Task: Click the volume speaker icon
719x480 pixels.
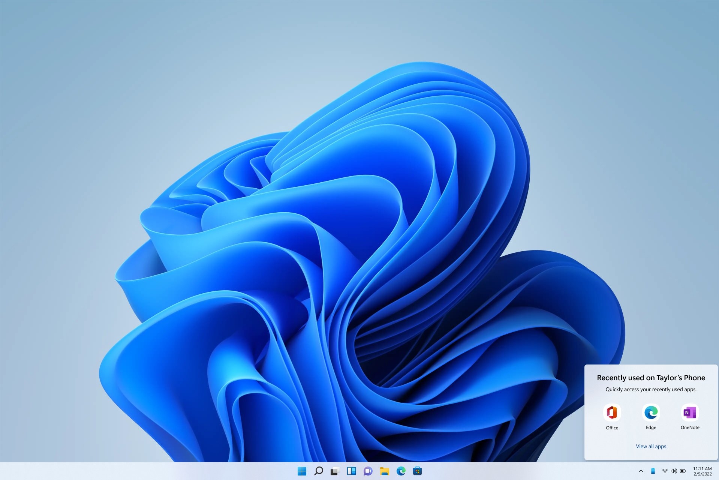Action: (x=674, y=471)
